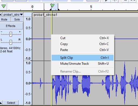Choose Cut from the context menu

[83, 38]
